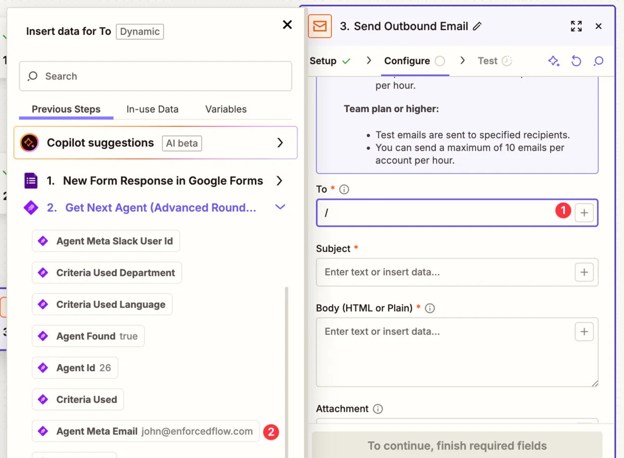
Task: Open Copilot suggestions with the right chevron
Action: pyautogui.click(x=280, y=142)
